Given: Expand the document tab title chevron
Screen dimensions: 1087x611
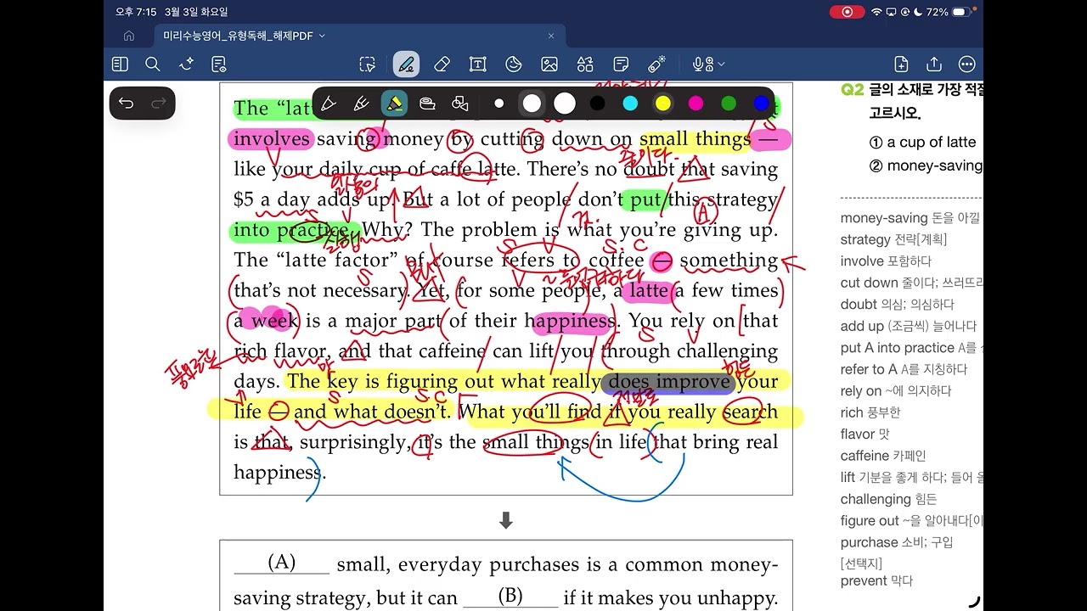Looking at the screenshot, I should (x=323, y=36).
